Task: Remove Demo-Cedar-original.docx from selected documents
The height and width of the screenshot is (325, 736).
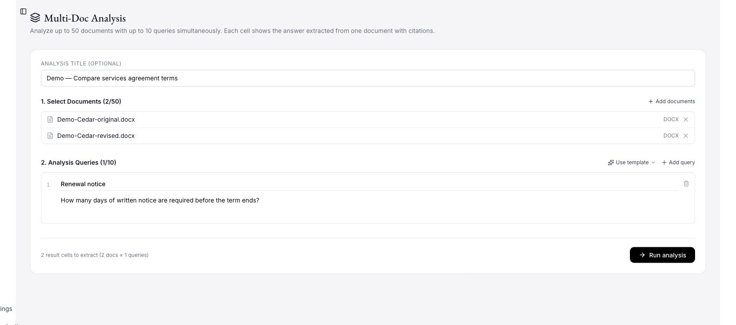Action: [x=686, y=119]
